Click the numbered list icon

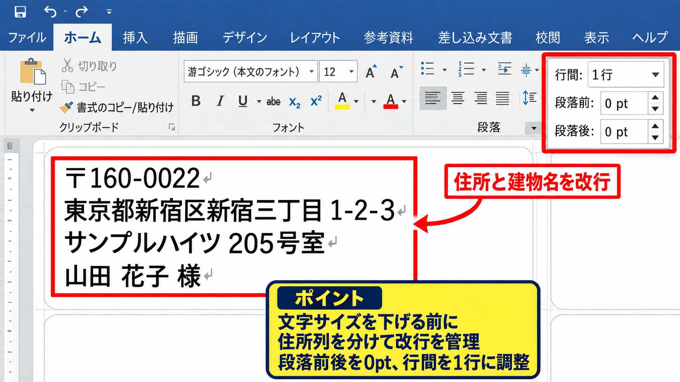click(466, 69)
